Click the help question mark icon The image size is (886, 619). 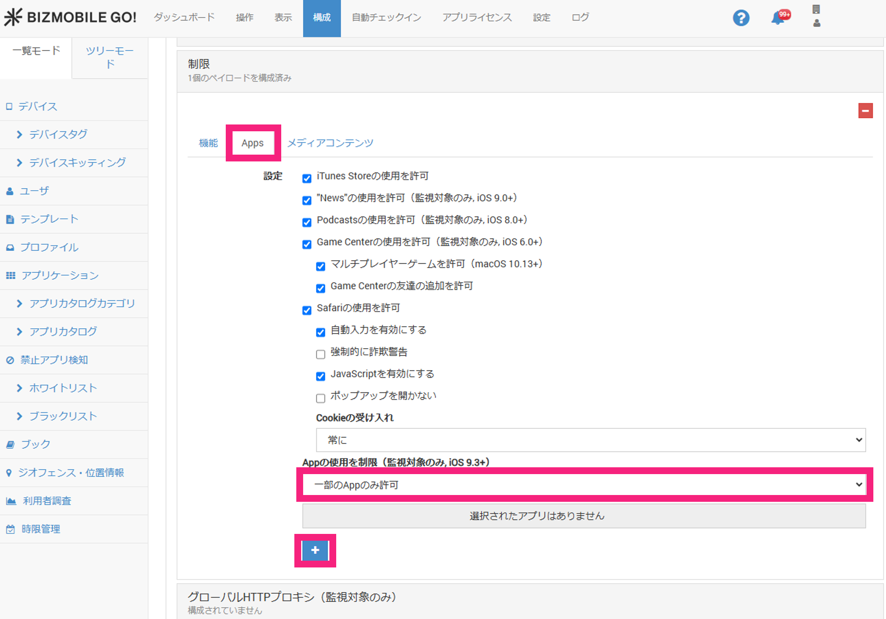pos(741,18)
